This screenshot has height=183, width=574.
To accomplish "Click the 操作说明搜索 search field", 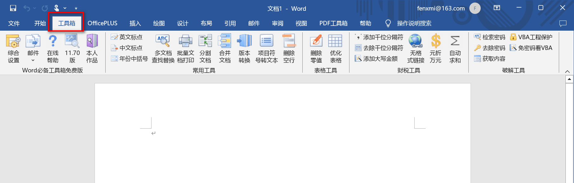I will tap(414, 23).
